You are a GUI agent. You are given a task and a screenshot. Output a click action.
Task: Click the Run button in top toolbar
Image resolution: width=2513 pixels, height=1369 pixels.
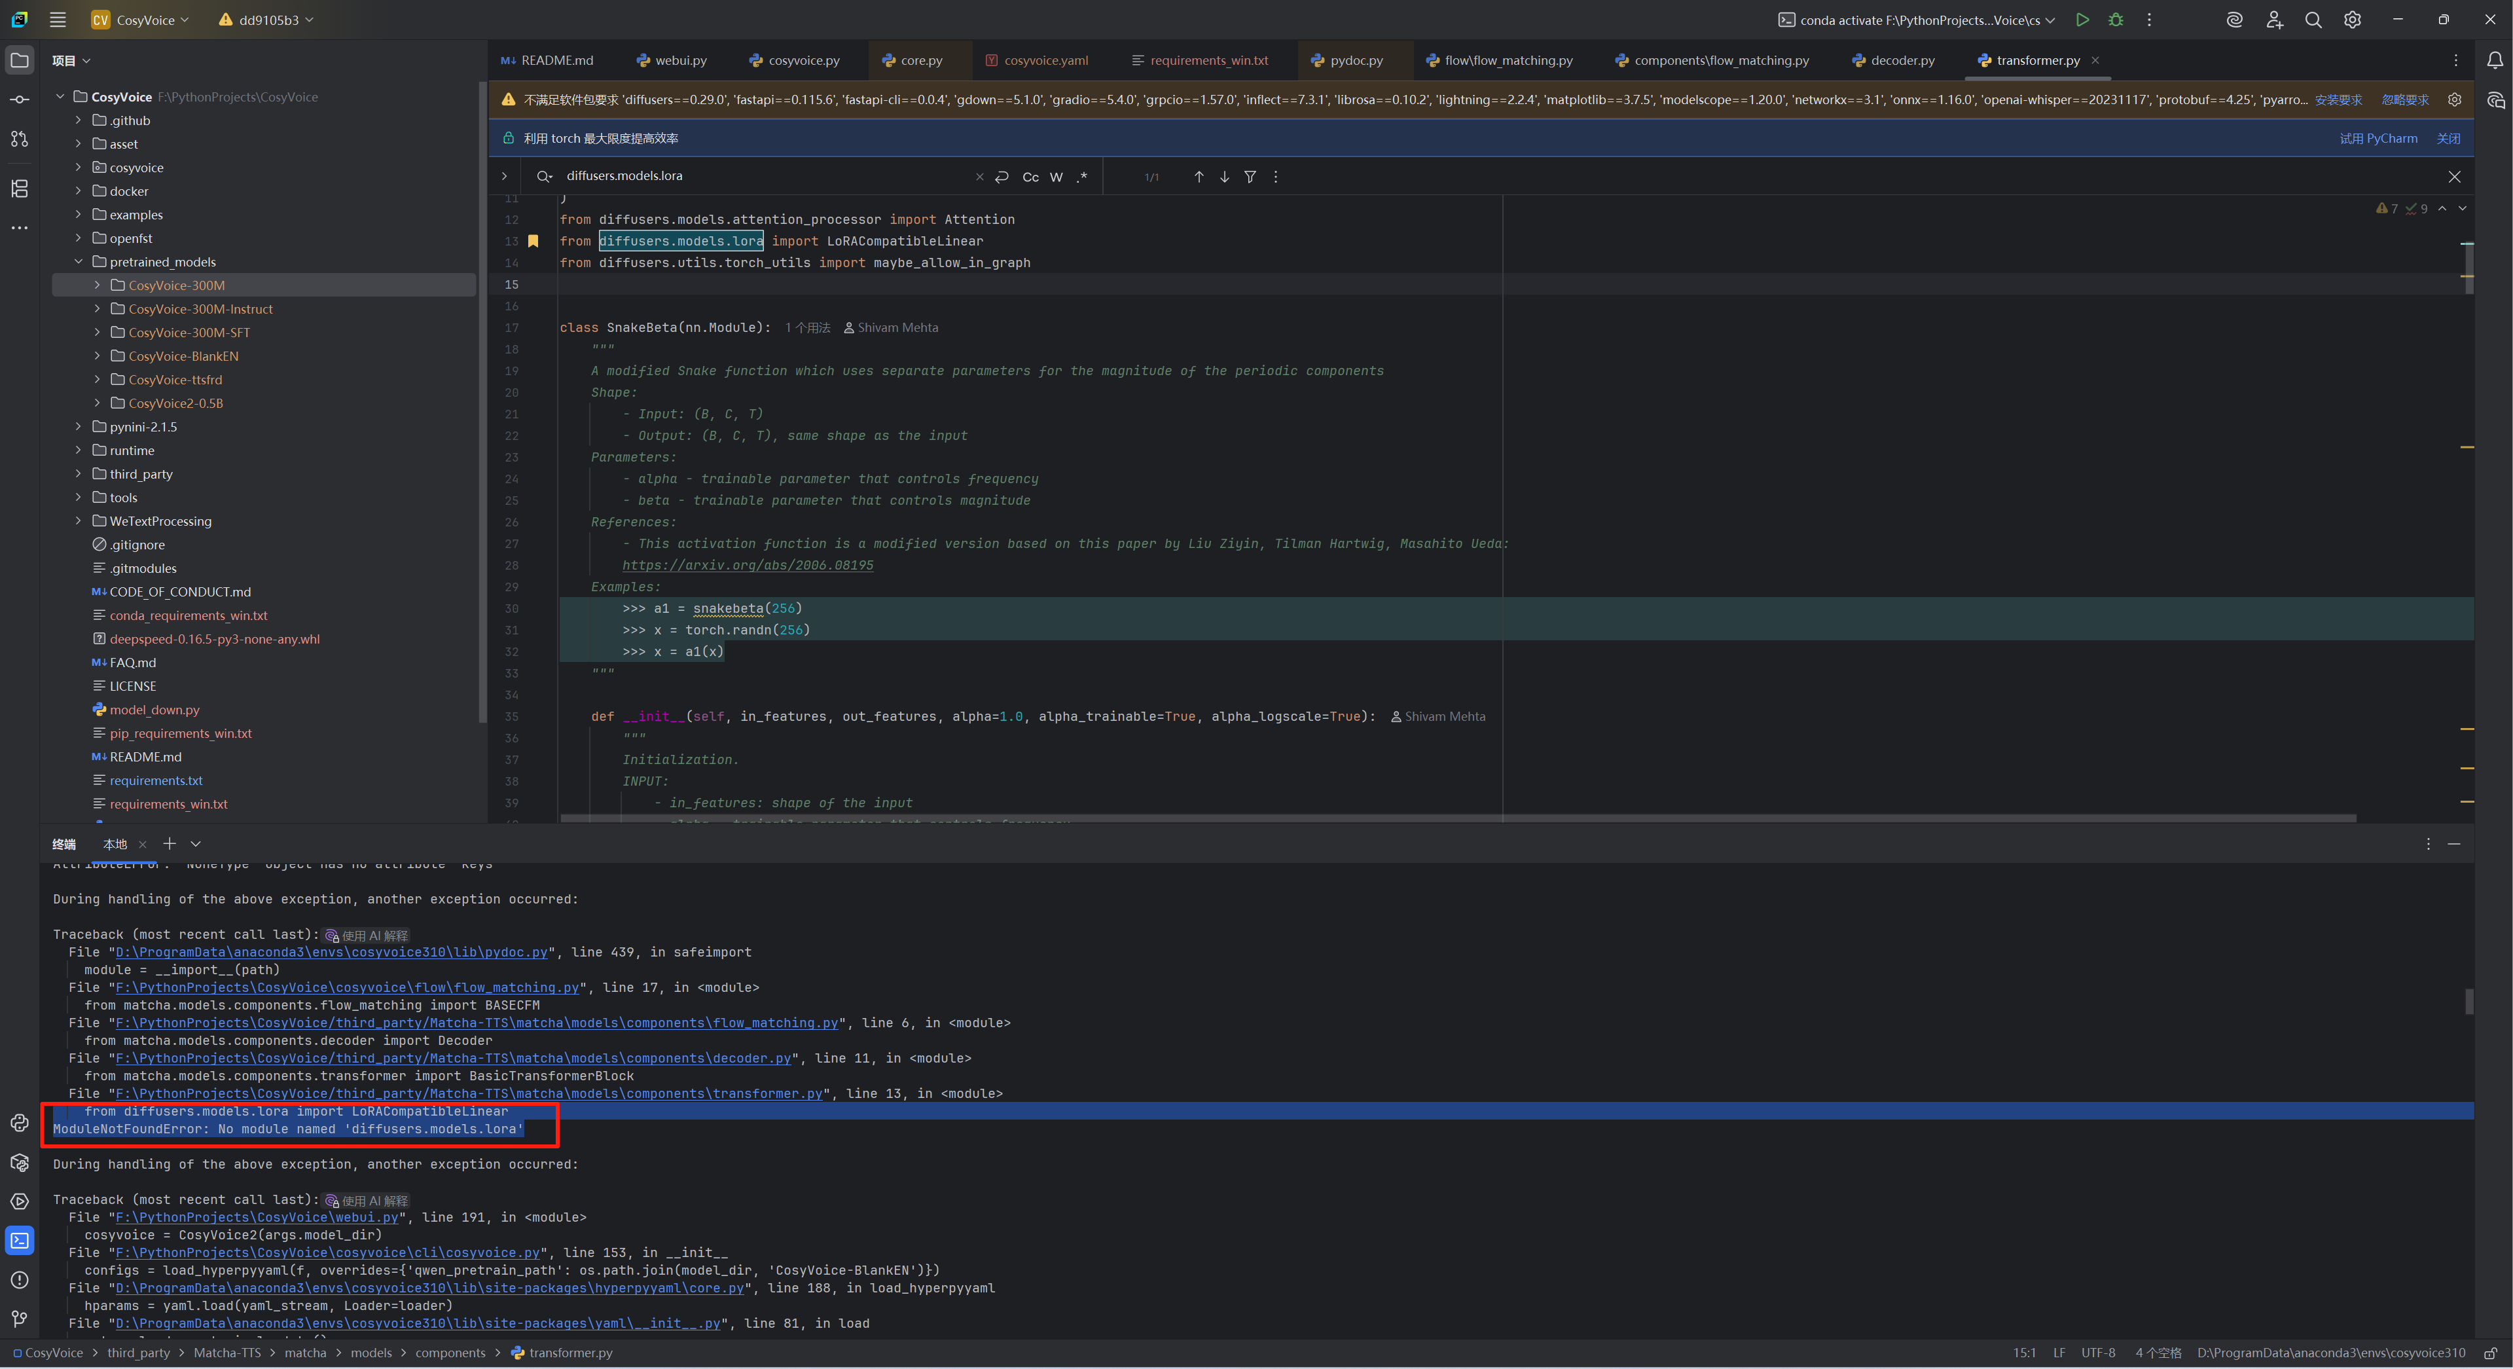coord(2082,20)
